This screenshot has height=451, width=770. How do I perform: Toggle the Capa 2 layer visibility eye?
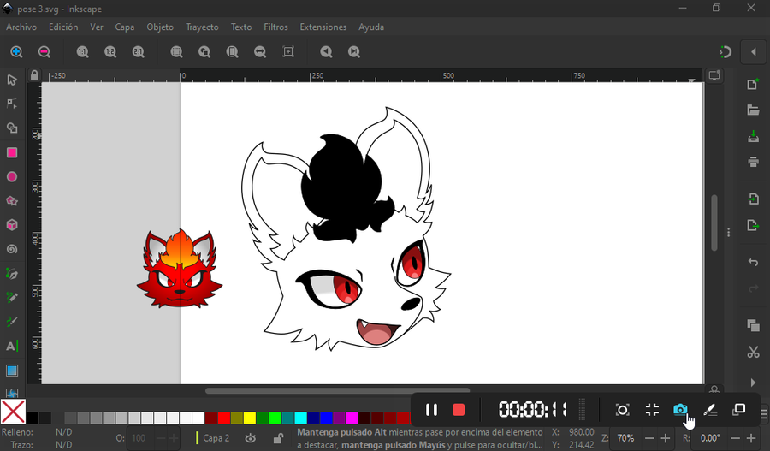(x=251, y=438)
